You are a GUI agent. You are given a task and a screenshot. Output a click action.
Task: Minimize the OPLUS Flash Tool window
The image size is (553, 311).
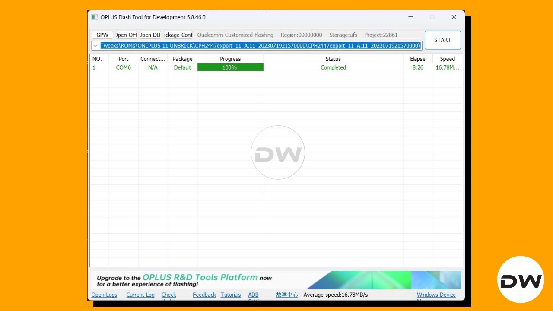pos(410,17)
